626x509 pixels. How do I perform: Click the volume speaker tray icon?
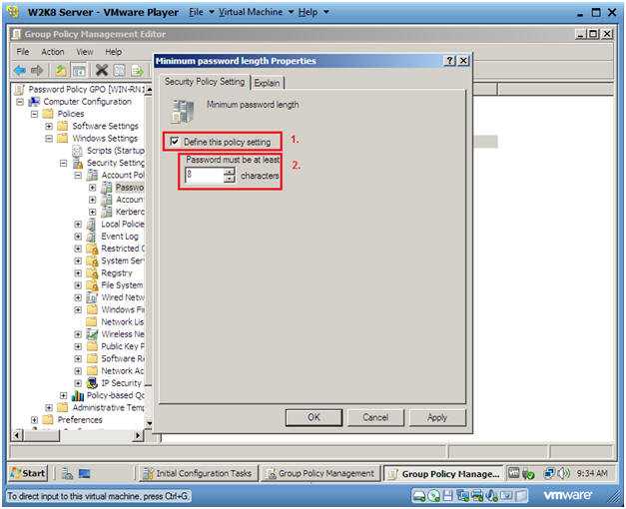[x=564, y=473]
